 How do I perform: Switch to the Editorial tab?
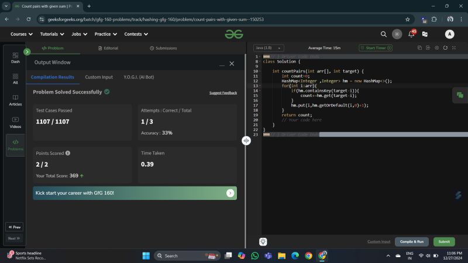(x=108, y=48)
